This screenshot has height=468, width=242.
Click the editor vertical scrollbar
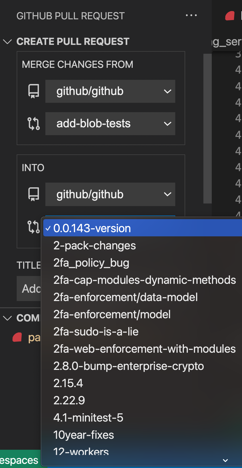coord(207,128)
